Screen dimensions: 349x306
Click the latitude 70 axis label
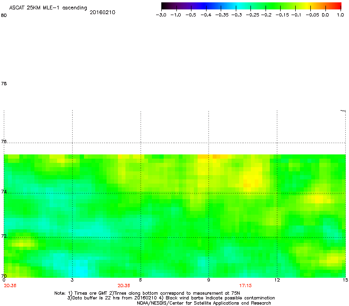(x=4, y=276)
